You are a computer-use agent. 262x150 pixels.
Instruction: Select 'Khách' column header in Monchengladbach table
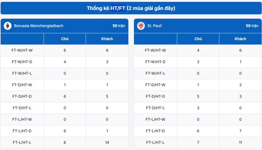107,39
